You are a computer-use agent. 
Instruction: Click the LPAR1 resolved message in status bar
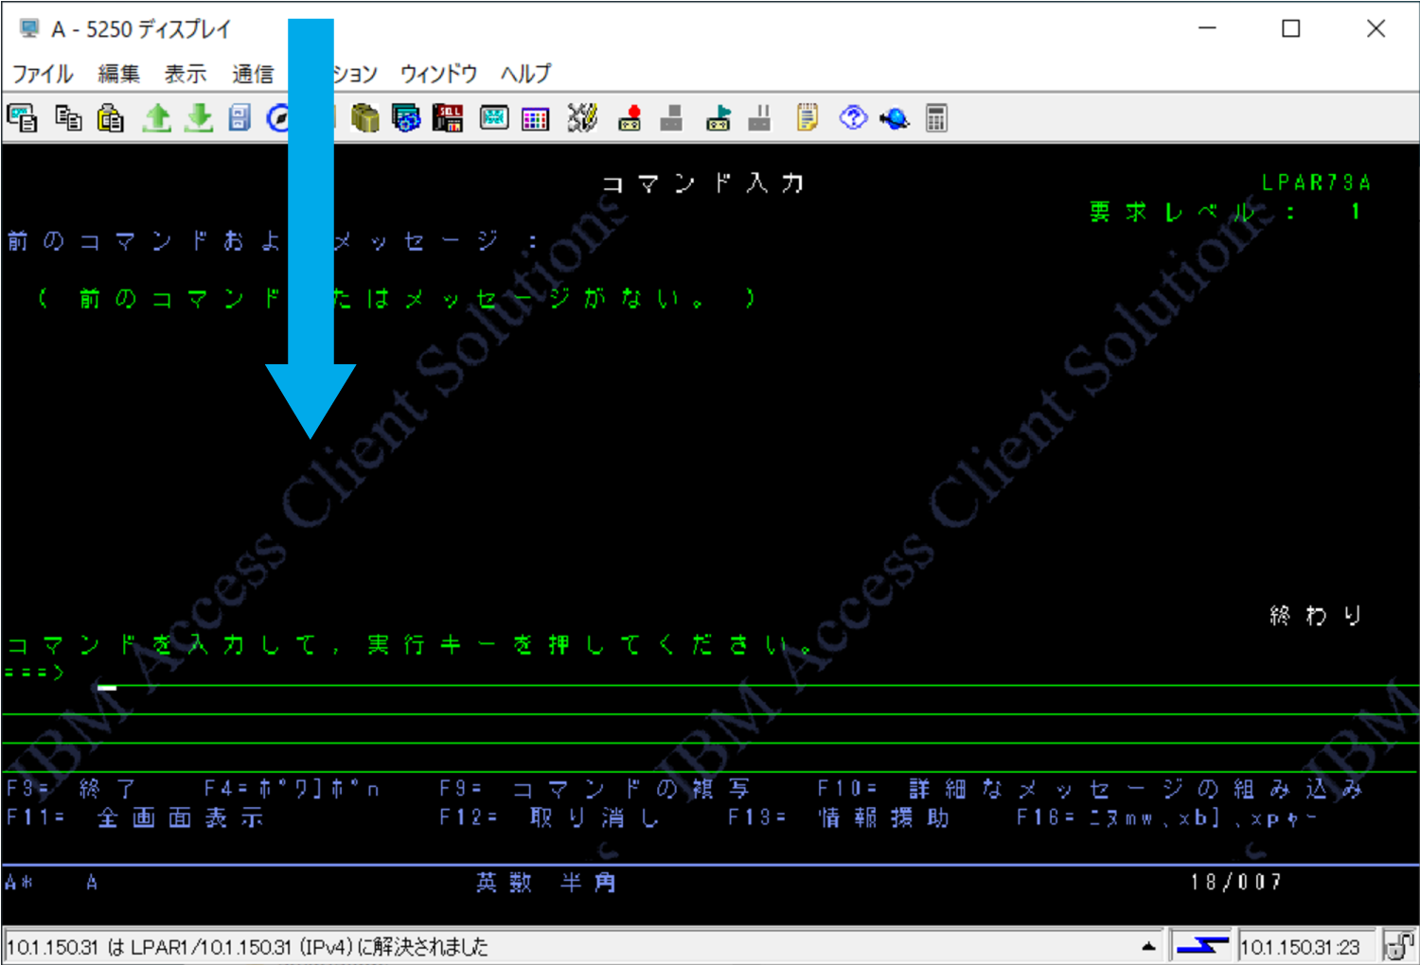pos(248,946)
